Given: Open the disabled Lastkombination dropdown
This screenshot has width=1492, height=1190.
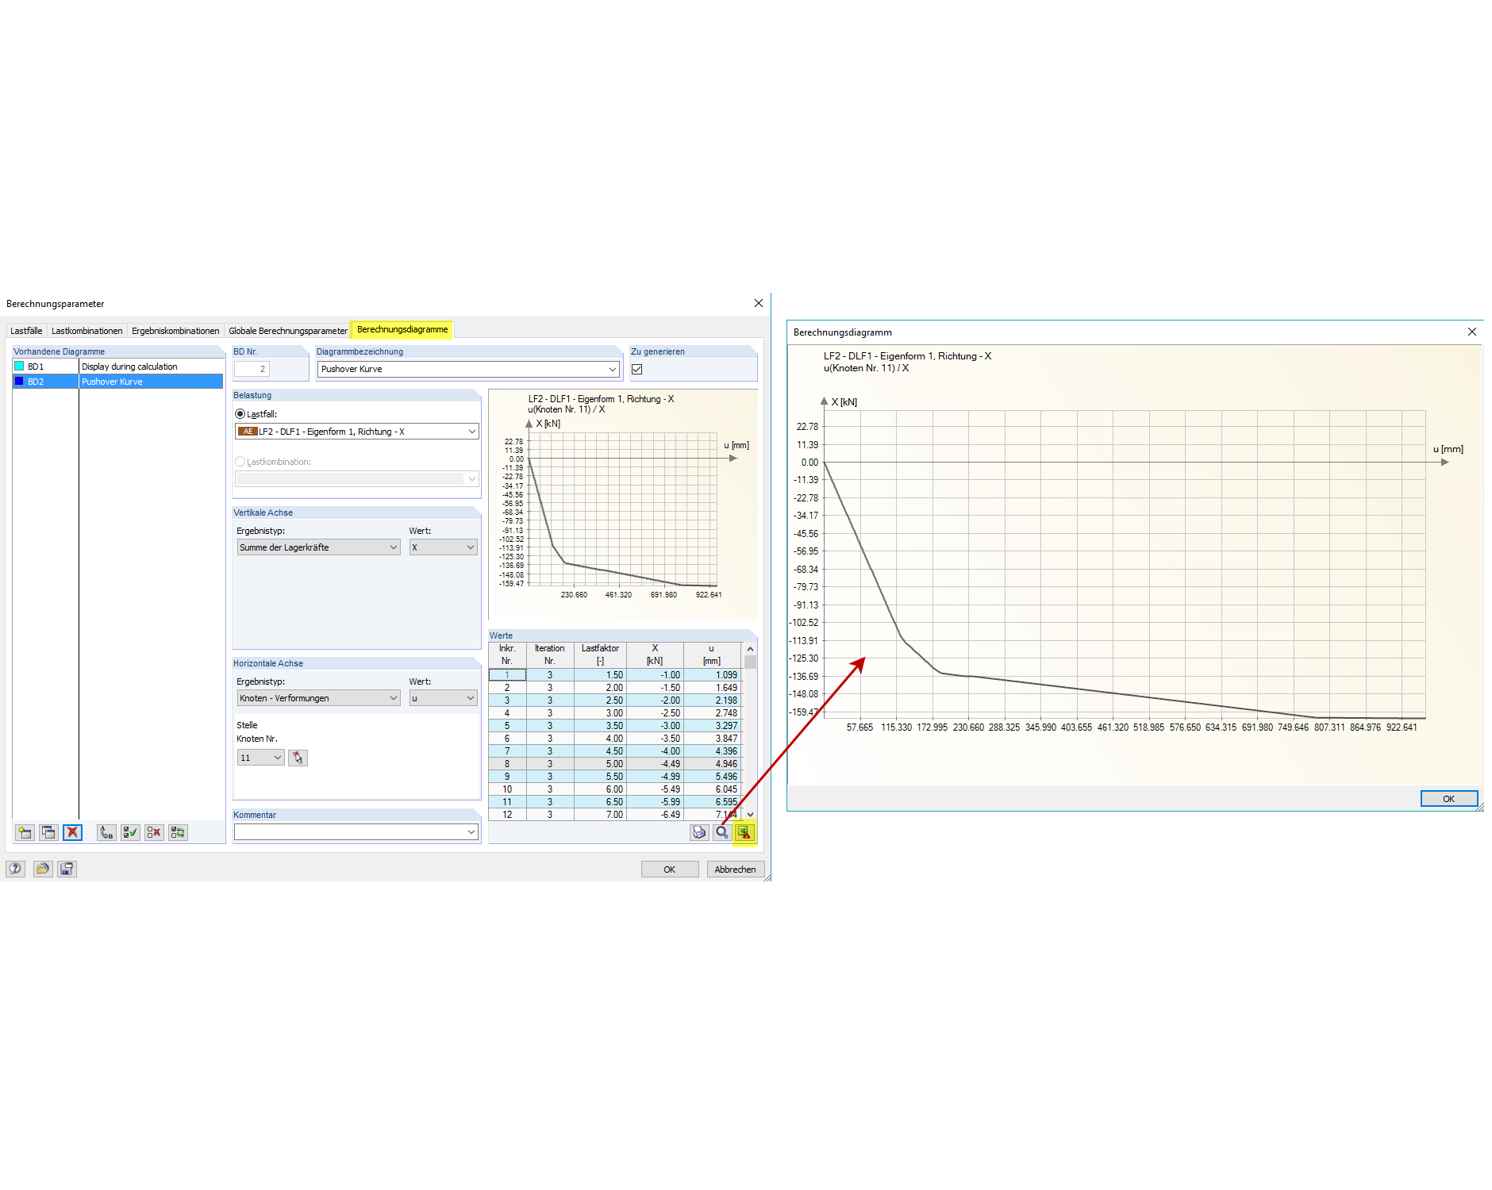Looking at the screenshot, I should coord(472,479).
